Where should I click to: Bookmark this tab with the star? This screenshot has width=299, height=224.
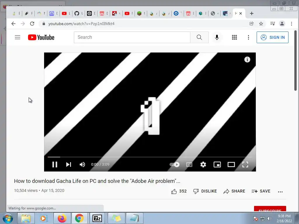(x=261, y=24)
